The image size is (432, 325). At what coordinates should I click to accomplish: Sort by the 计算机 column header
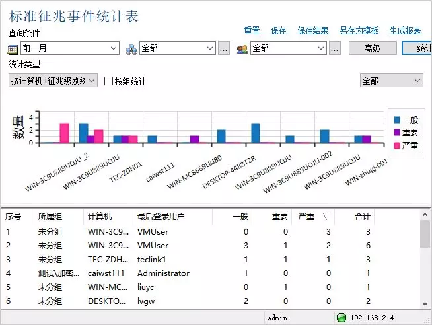tap(108, 217)
